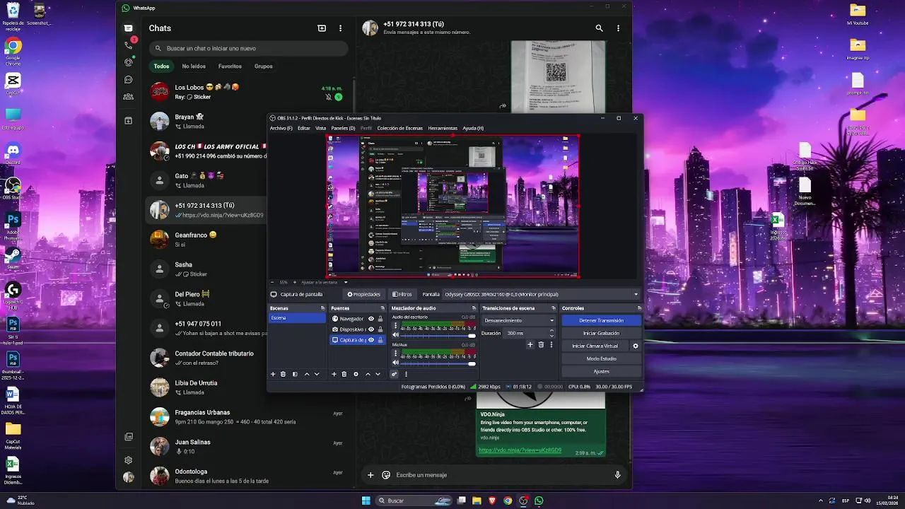Screen dimensions: 905x509
Task: Switch to No leídos chat filter
Action: coord(194,66)
